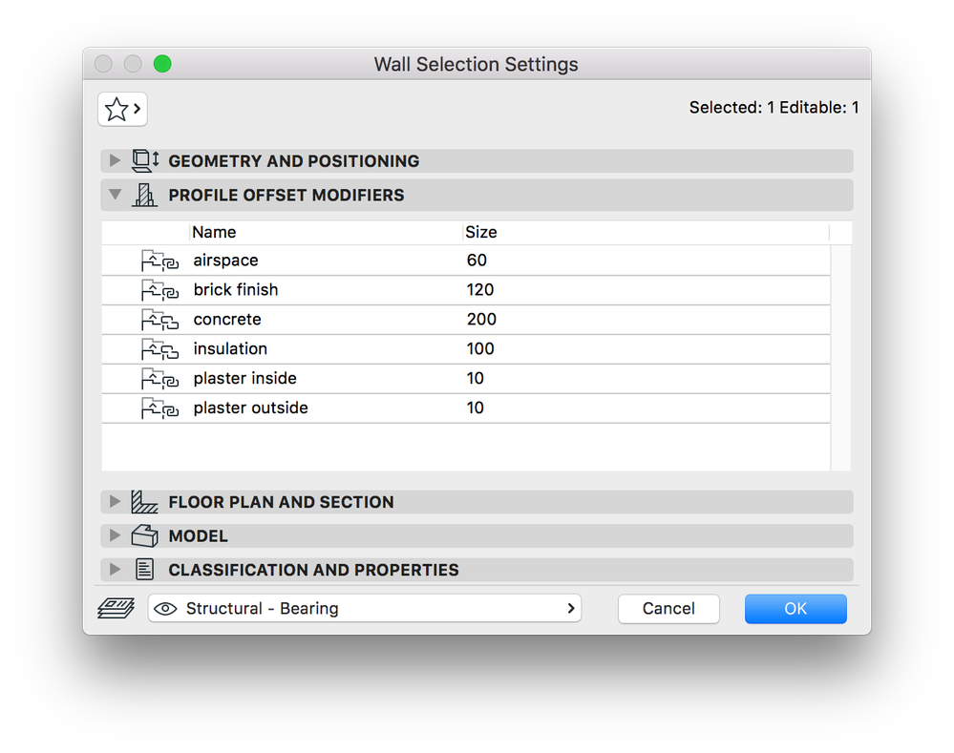Select the airspace size value 60
The width and height of the screenshot is (954, 753).
pyautogui.click(x=477, y=261)
